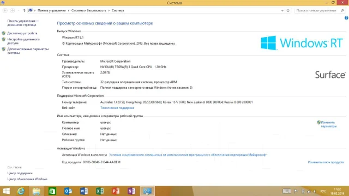The image size is (349, 196).
Task: Open Диспетчер устройств link
Action: tap(22, 33)
